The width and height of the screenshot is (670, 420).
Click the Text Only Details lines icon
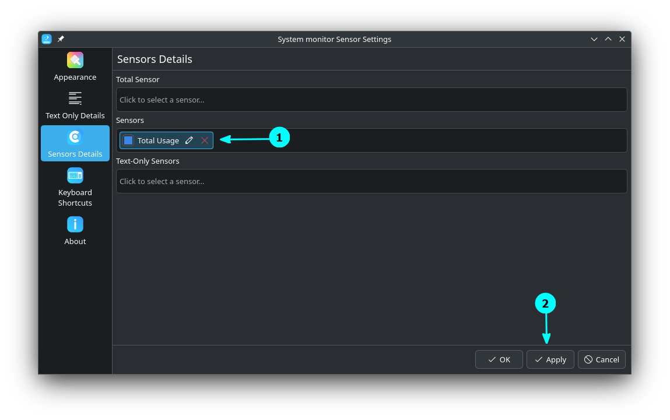pos(75,98)
